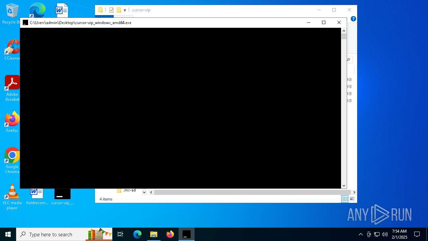Viewport: 428px width, 241px height.
Task: Click the Properties quick access icon in Explorer
Action: 111,10
